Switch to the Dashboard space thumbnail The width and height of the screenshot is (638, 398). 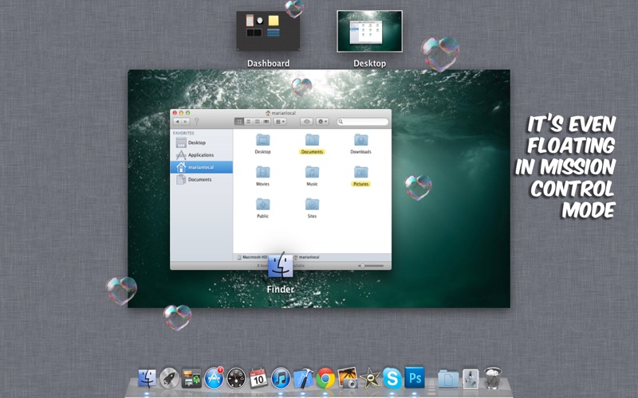268,31
